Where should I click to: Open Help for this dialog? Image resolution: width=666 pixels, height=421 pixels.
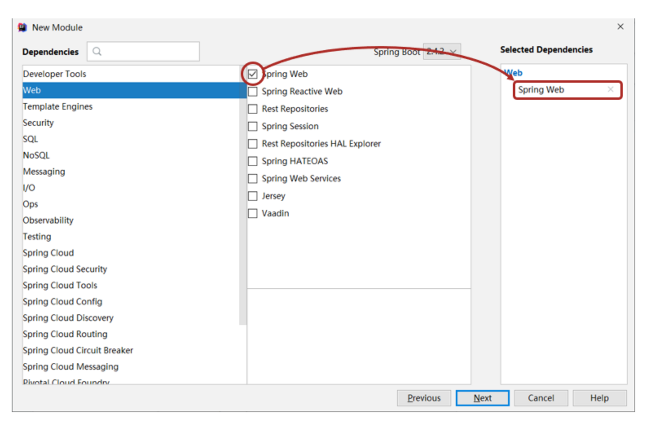(600, 398)
